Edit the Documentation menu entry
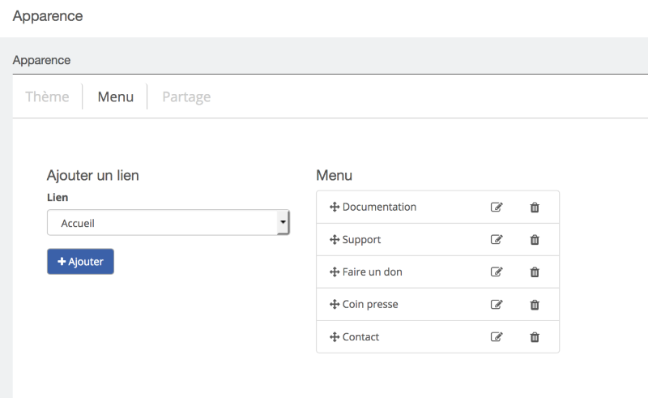The image size is (648, 398). [x=497, y=207]
